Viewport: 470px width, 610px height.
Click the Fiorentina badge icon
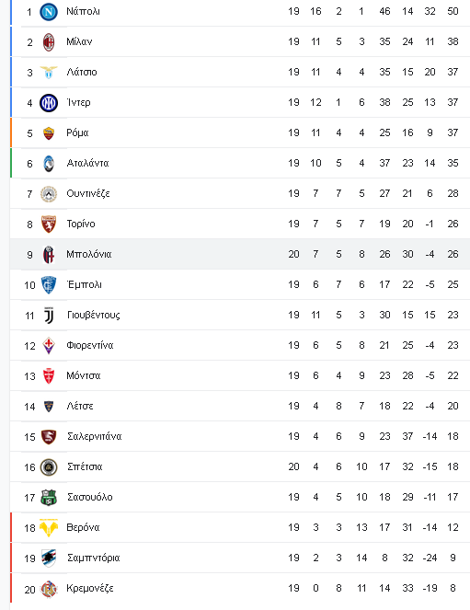pos(49,346)
